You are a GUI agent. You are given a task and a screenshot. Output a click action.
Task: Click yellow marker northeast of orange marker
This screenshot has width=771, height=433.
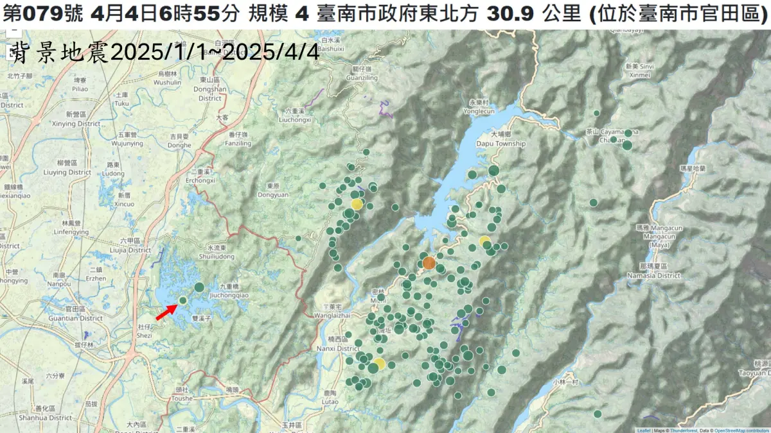pyautogui.click(x=484, y=241)
